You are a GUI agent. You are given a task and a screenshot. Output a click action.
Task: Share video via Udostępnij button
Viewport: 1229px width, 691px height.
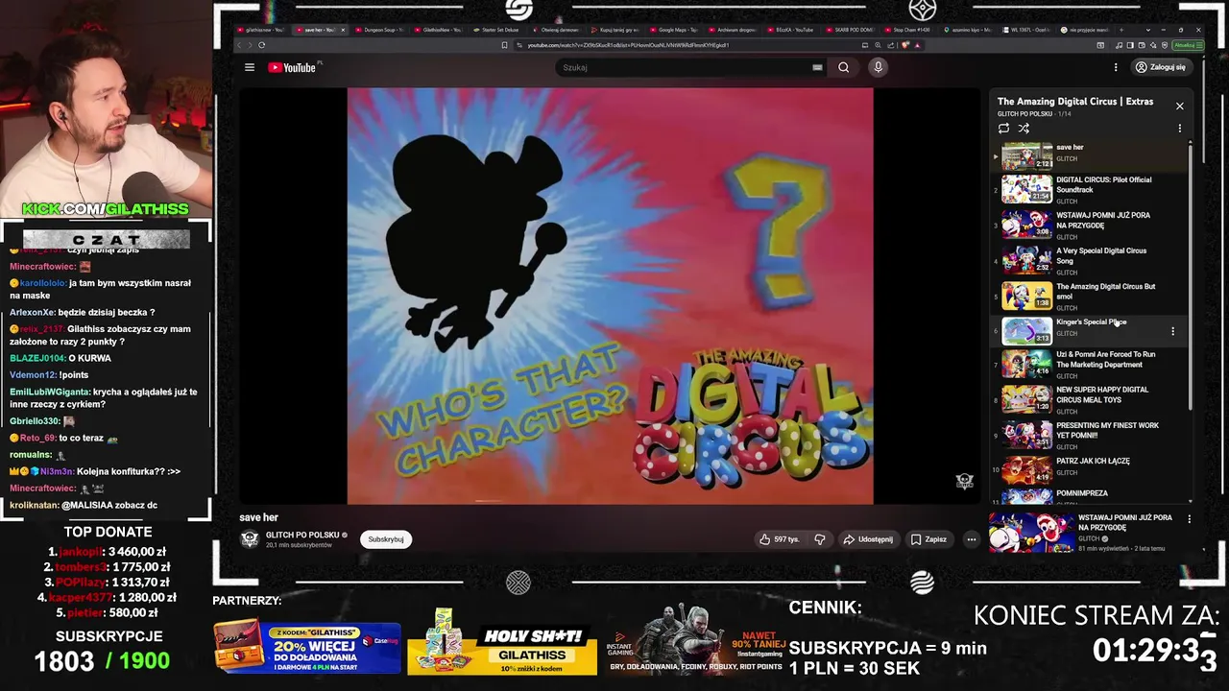click(868, 539)
